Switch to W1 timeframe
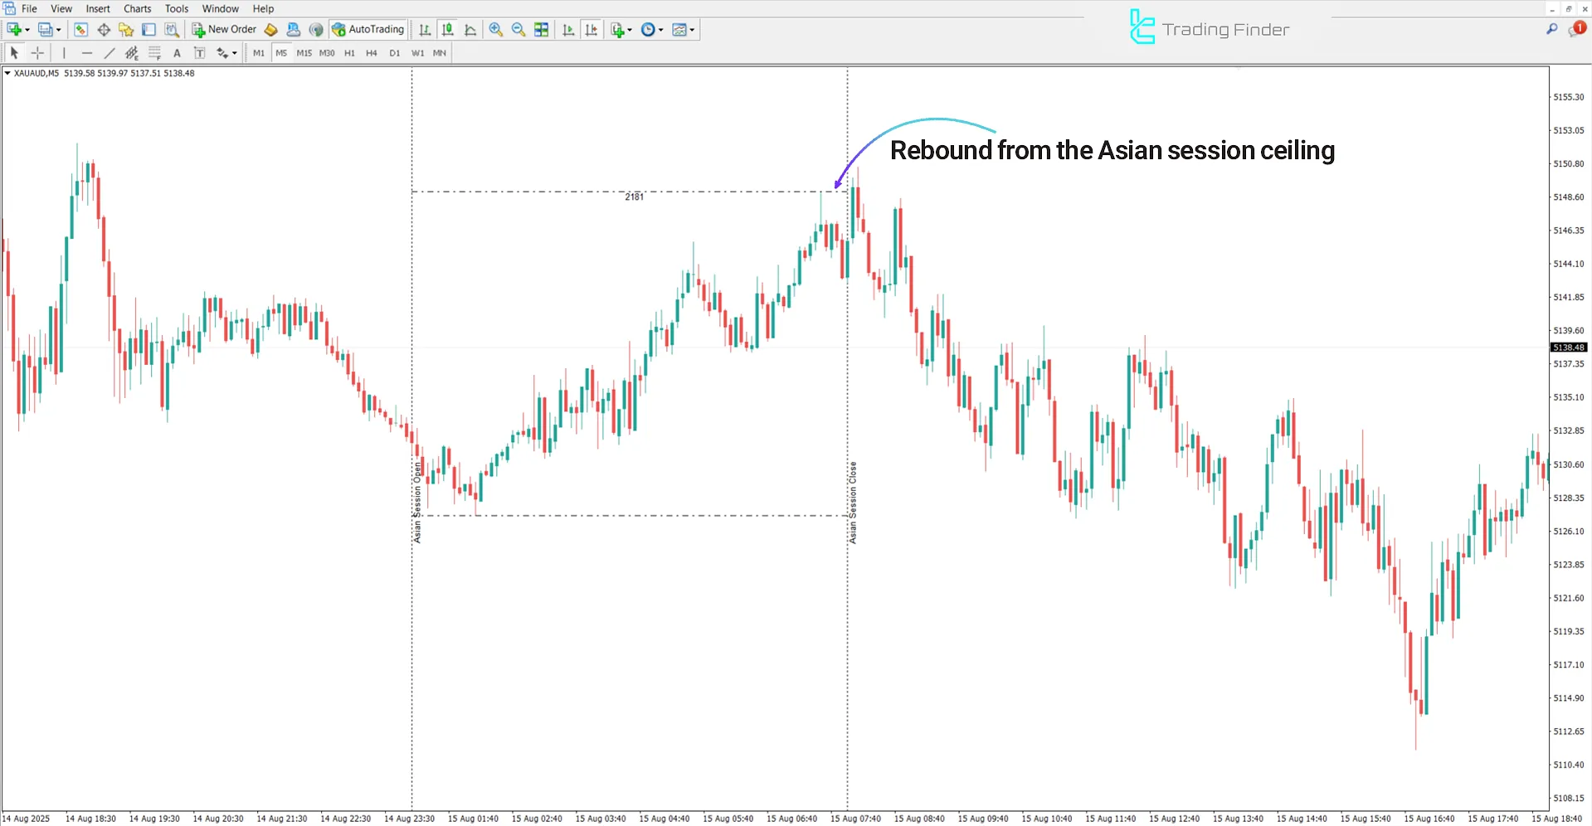 [417, 53]
